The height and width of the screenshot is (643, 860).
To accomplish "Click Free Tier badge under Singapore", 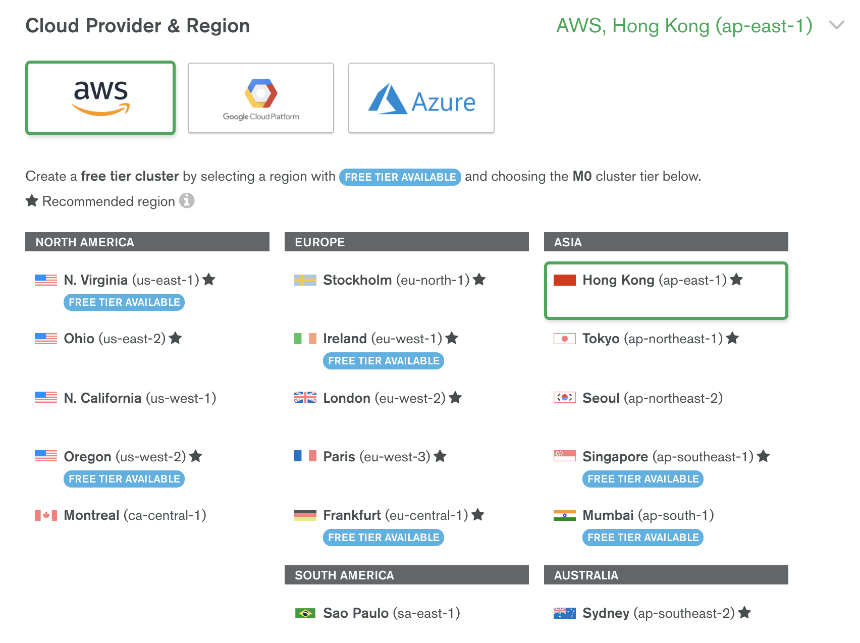I will click(642, 479).
